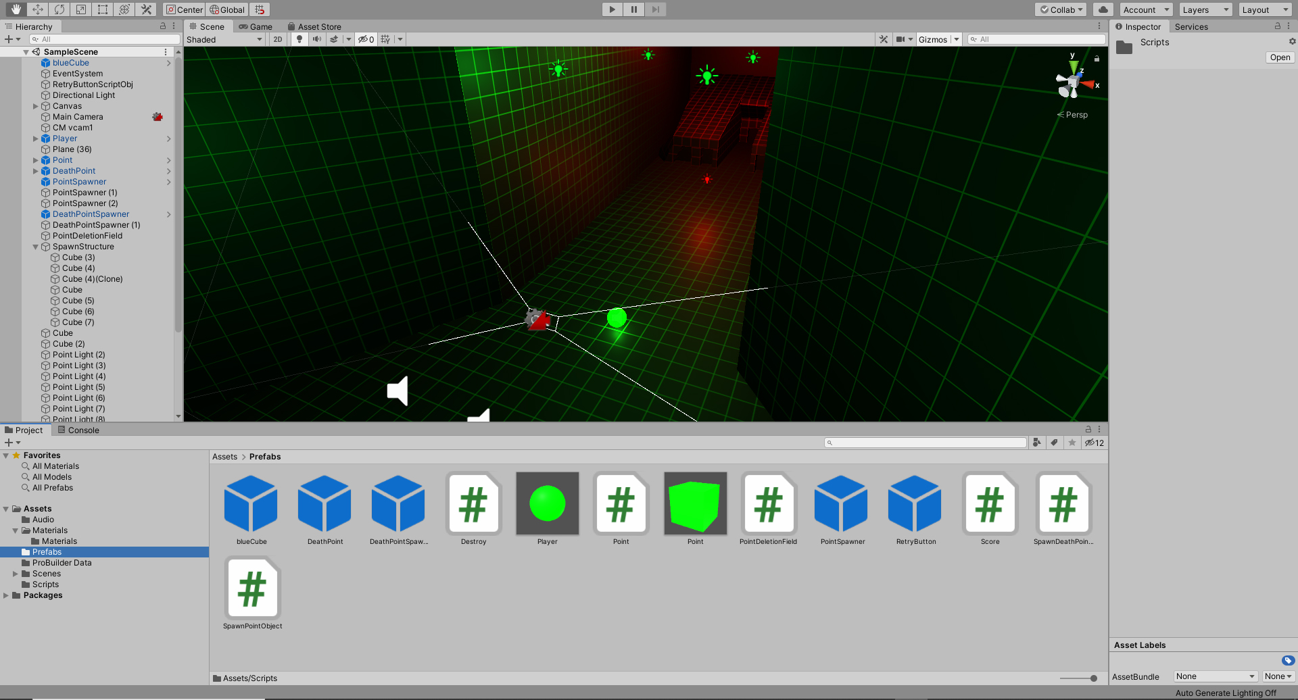Viewport: 1298px width, 700px height.
Task: Switch to the Game tab
Action: tap(256, 27)
